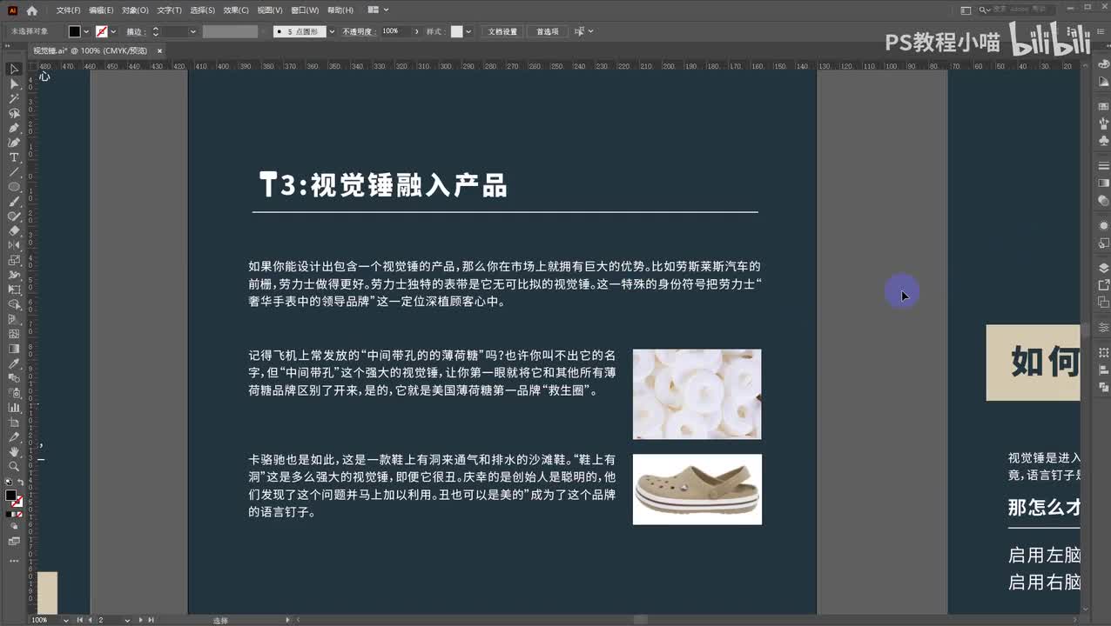The image size is (1111, 626).
Task: Click the horizontal scrollbar thumb
Action: pyautogui.click(x=640, y=620)
